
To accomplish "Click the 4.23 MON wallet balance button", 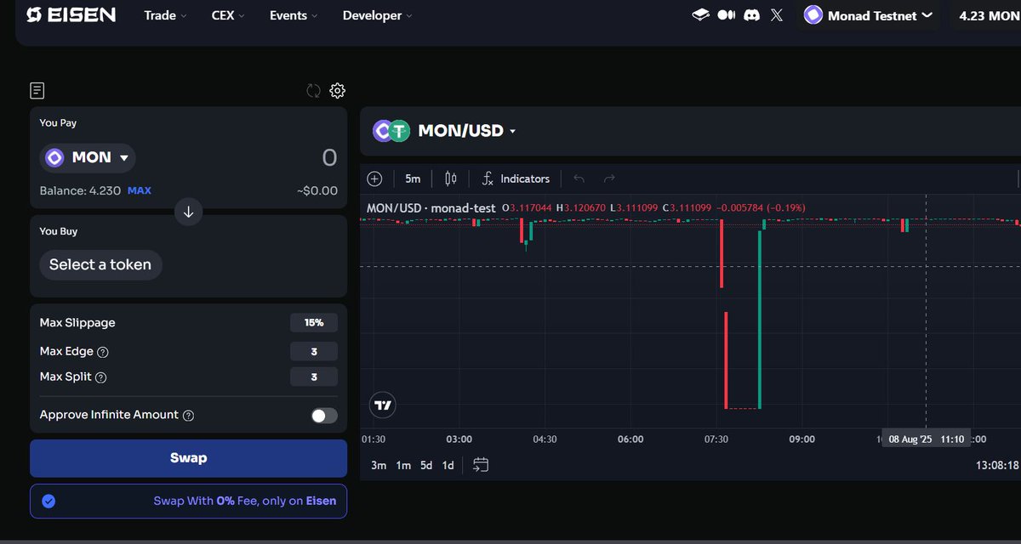I will pyautogui.click(x=987, y=15).
